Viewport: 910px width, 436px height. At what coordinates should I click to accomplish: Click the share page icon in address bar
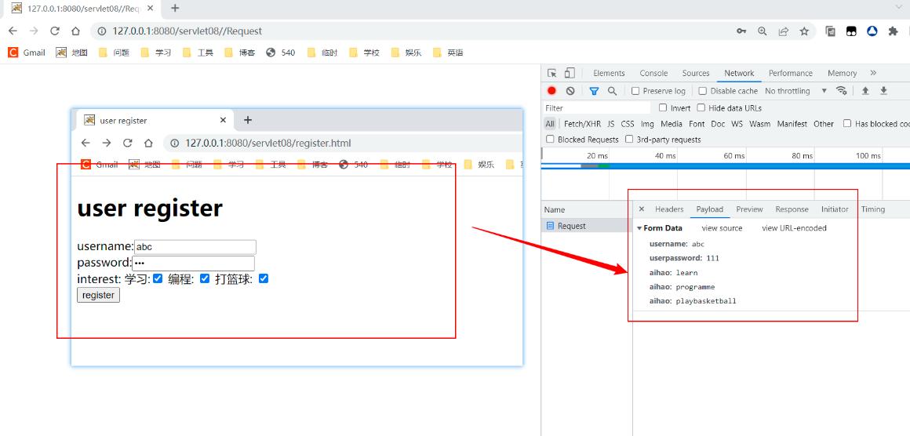tap(784, 31)
